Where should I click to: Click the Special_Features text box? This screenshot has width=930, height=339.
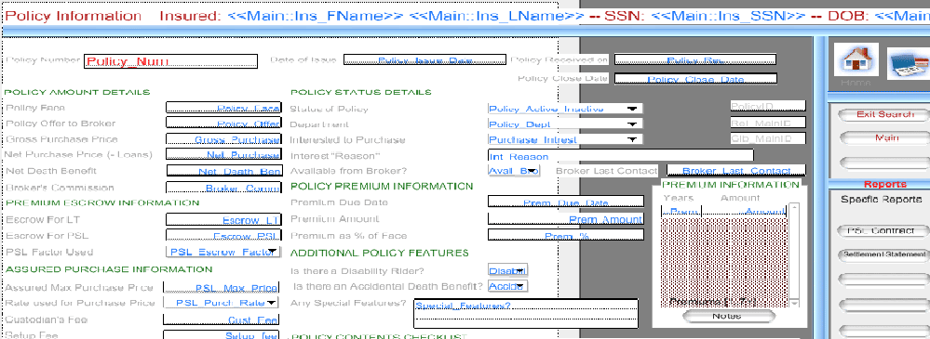(x=526, y=314)
